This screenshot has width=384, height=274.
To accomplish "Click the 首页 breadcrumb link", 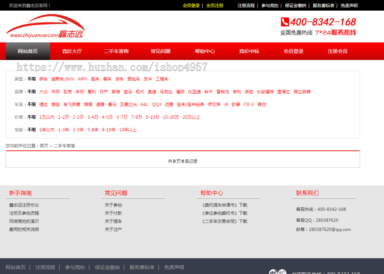I will pos(44,146).
